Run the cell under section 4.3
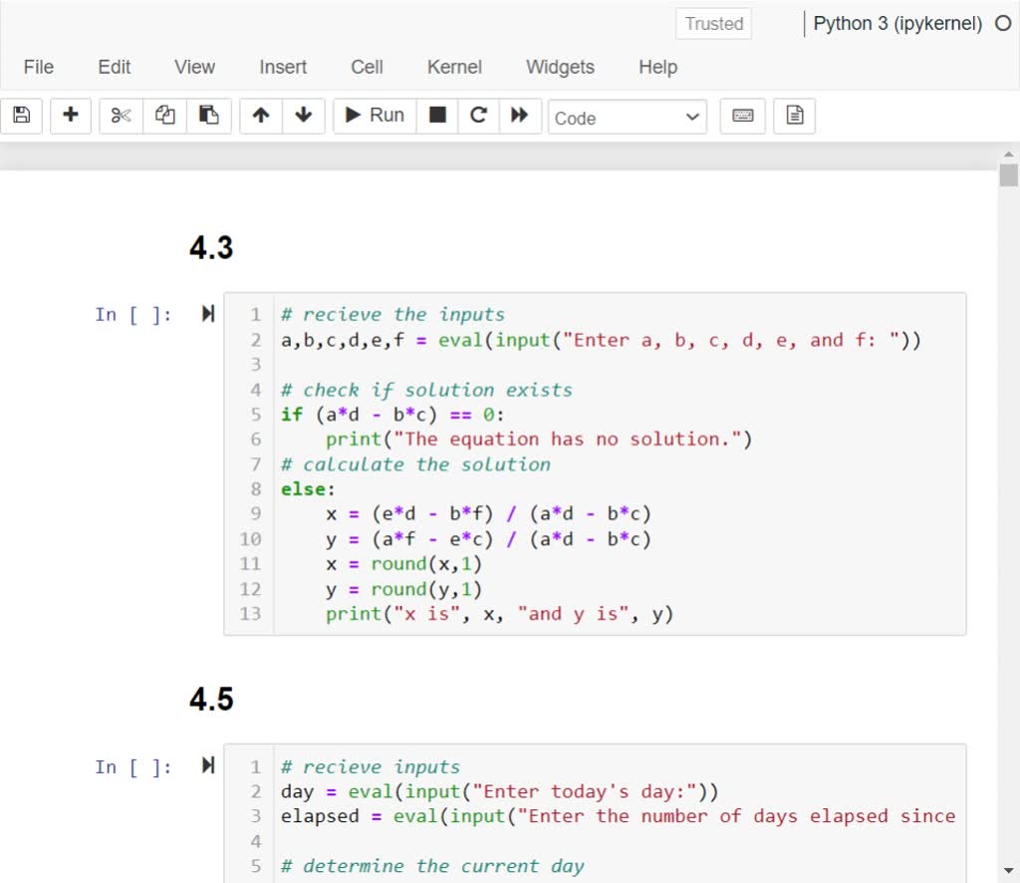Image resolution: width=1020 pixels, height=883 pixels. click(206, 314)
